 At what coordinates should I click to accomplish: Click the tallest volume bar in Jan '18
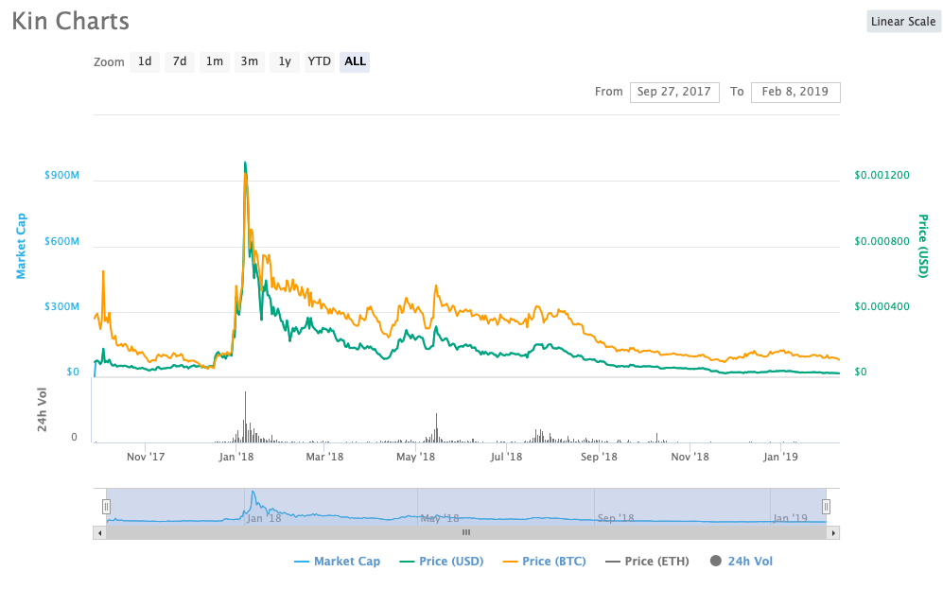coord(245,417)
